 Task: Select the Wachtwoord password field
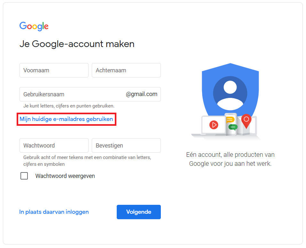point(54,145)
